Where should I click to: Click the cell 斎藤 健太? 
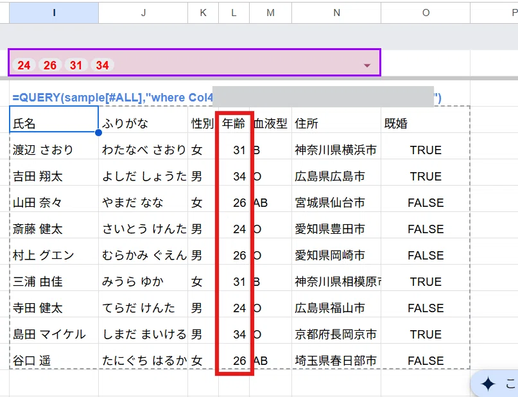[x=54, y=225]
